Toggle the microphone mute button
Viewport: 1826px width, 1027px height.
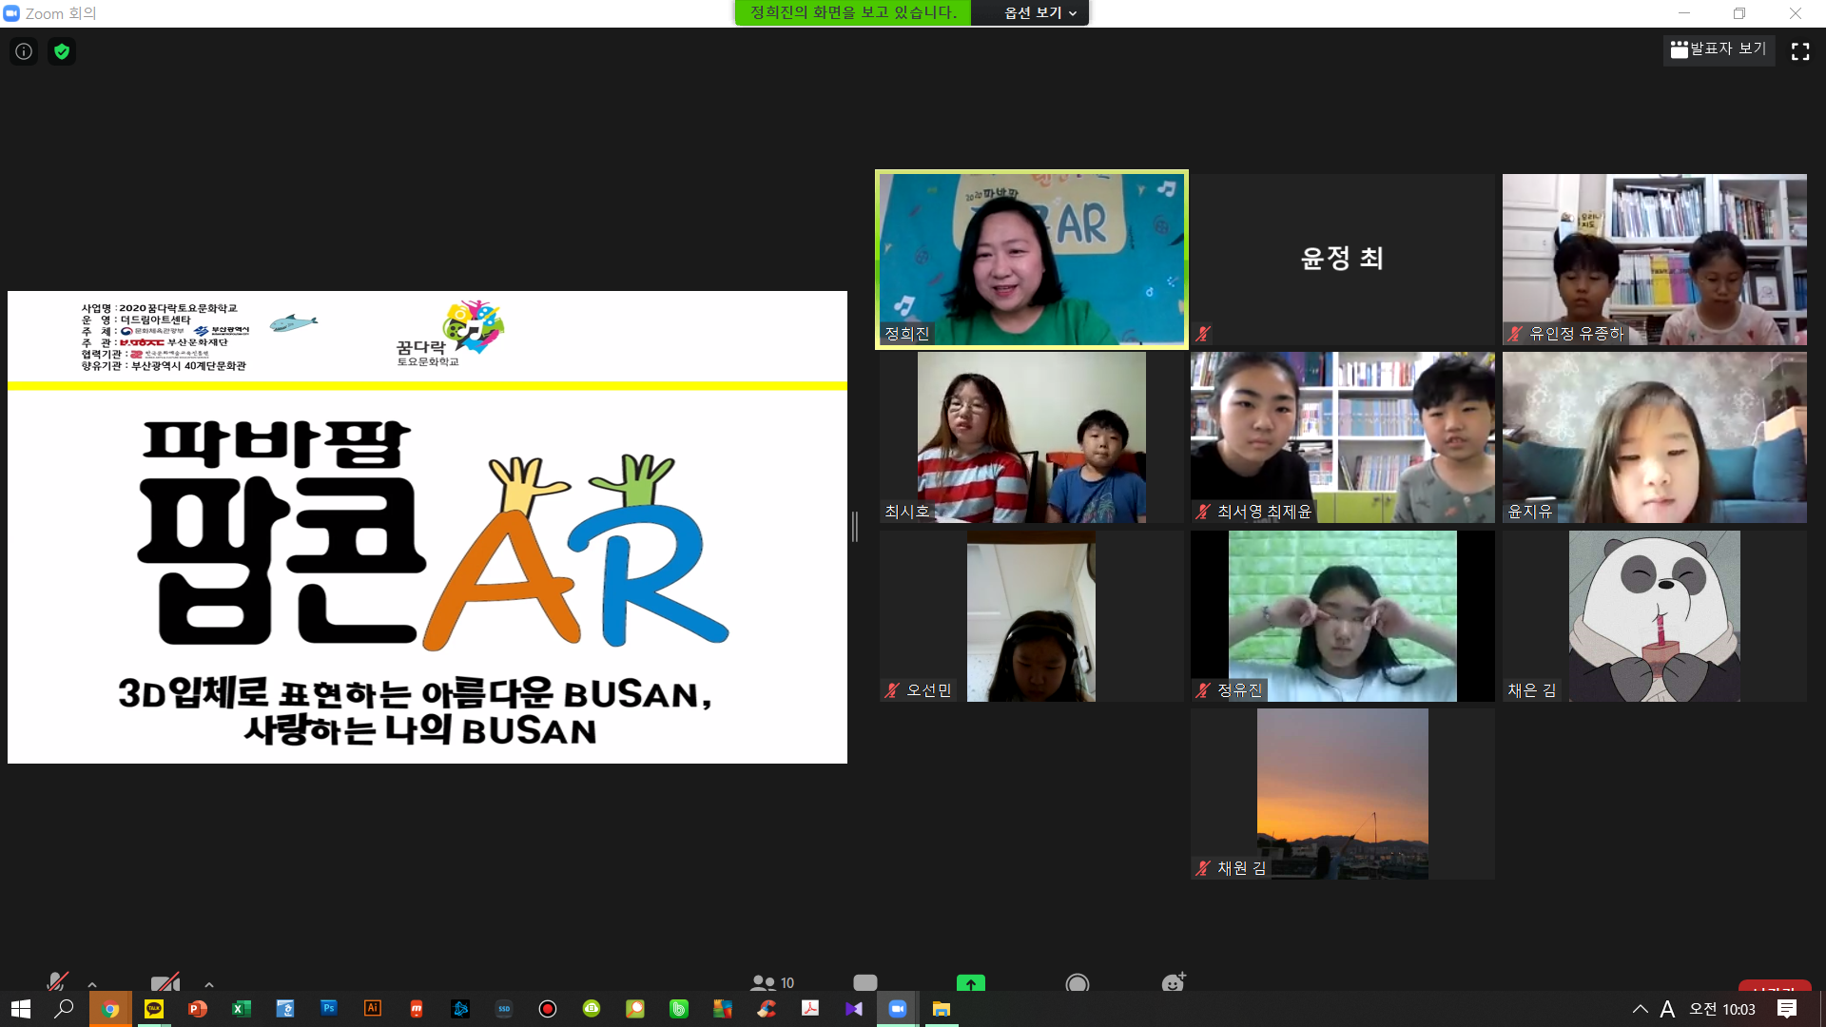click(58, 981)
